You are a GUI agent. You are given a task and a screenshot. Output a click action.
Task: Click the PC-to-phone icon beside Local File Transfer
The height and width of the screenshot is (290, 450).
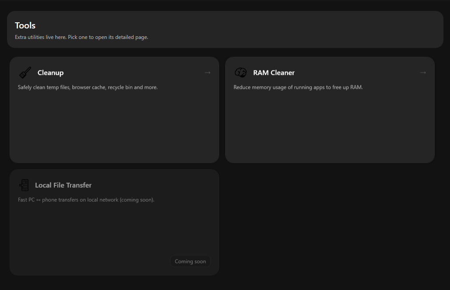24,185
